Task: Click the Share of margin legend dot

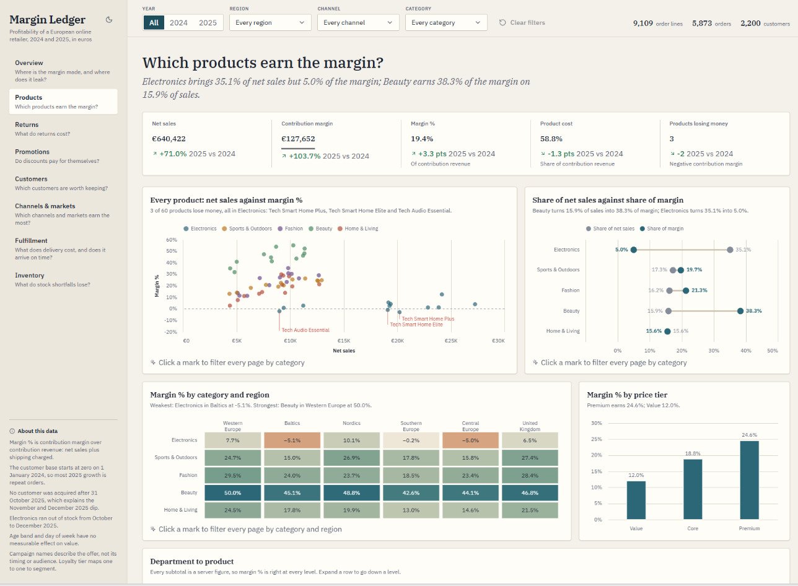Action: [x=642, y=229]
